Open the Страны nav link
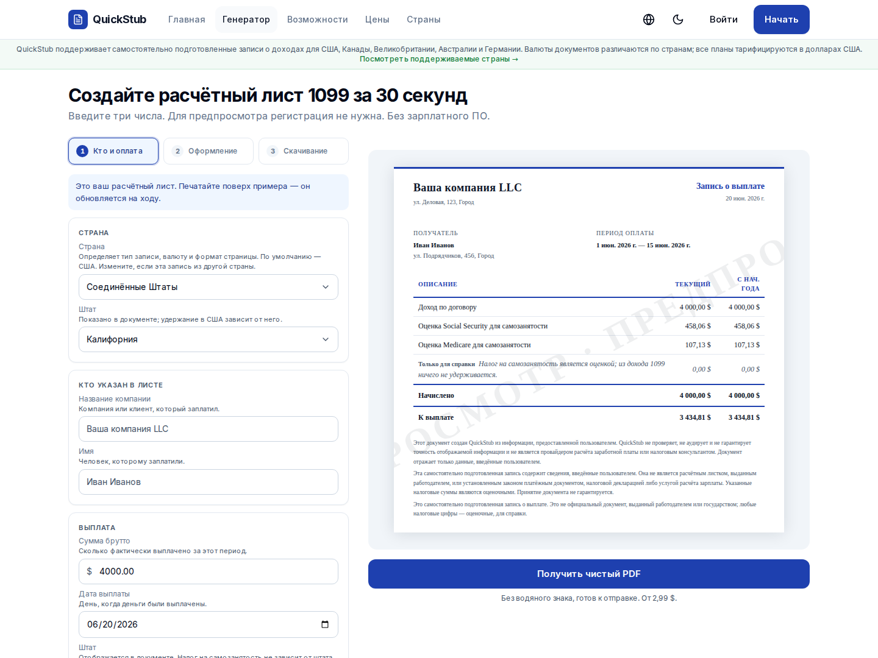The image size is (878, 658). pyautogui.click(x=424, y=19)
